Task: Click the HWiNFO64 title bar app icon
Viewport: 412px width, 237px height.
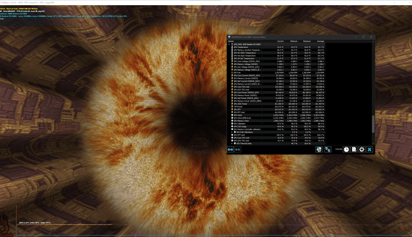Action: [229, 37]
